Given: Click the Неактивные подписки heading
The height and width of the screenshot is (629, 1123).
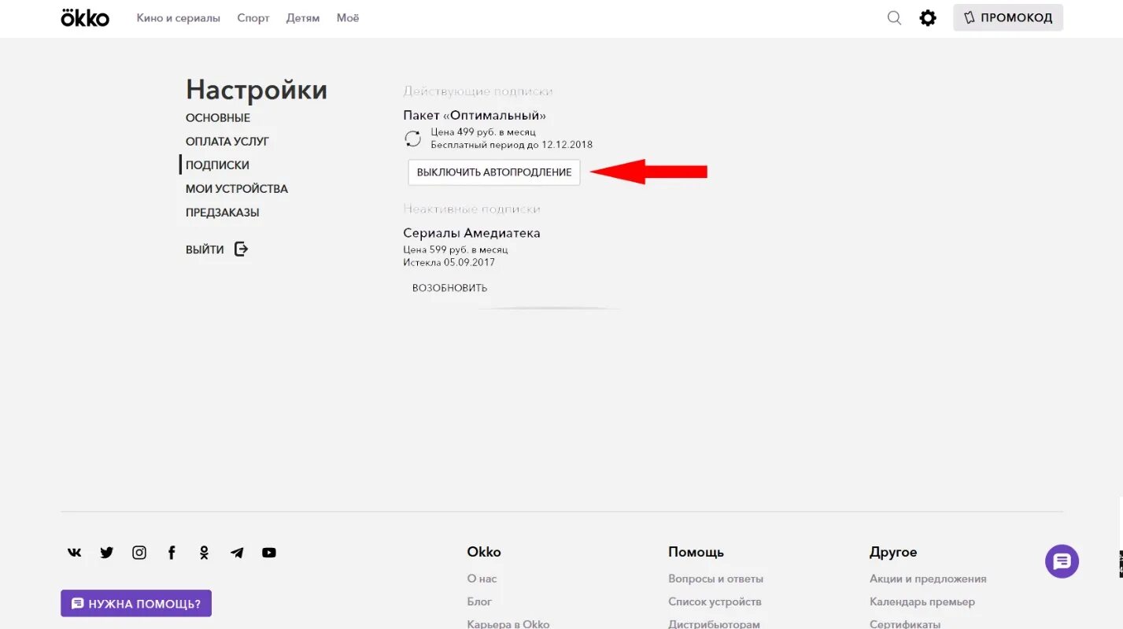Looking at the screenshot, I should [472, 209].
